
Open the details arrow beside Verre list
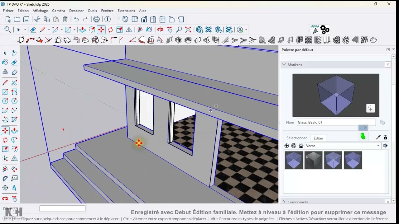(x=386, y=146)
